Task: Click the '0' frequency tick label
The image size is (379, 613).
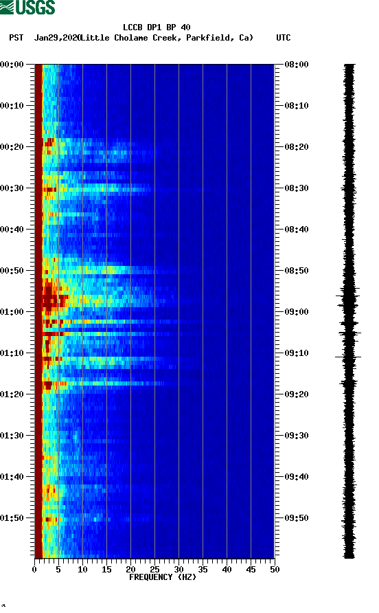Action: [34, 570]
